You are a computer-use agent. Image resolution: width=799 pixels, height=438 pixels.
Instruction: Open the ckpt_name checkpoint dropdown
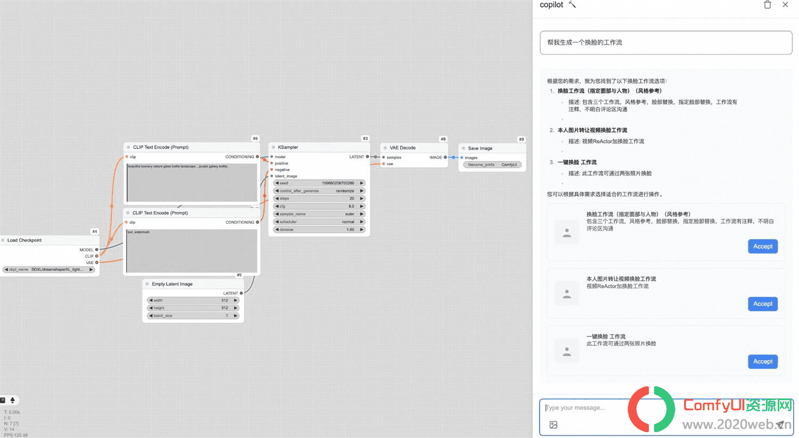48,270
